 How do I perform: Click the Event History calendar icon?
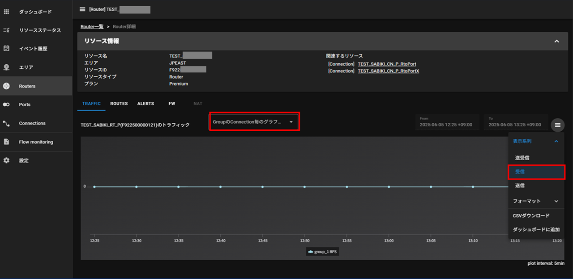(x=6, y=49)
